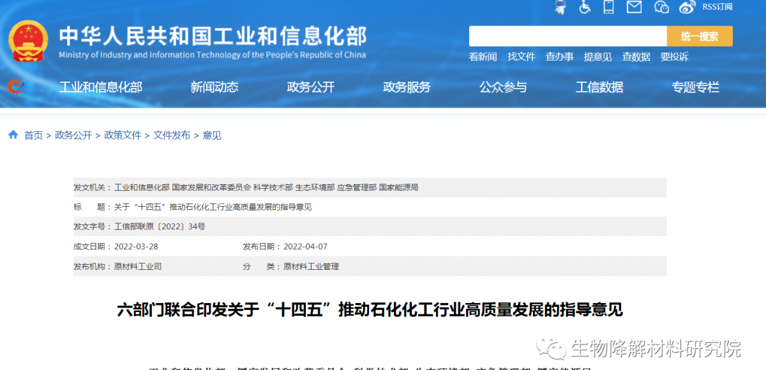The height and width of the screenshot is (370, 766).
Task: Click 文件发布 in the breadcrumb
Action: [x=172, y=135]
